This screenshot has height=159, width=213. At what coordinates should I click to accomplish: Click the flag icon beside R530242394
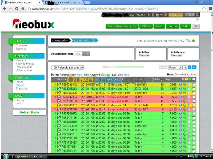tap(59, 97)
